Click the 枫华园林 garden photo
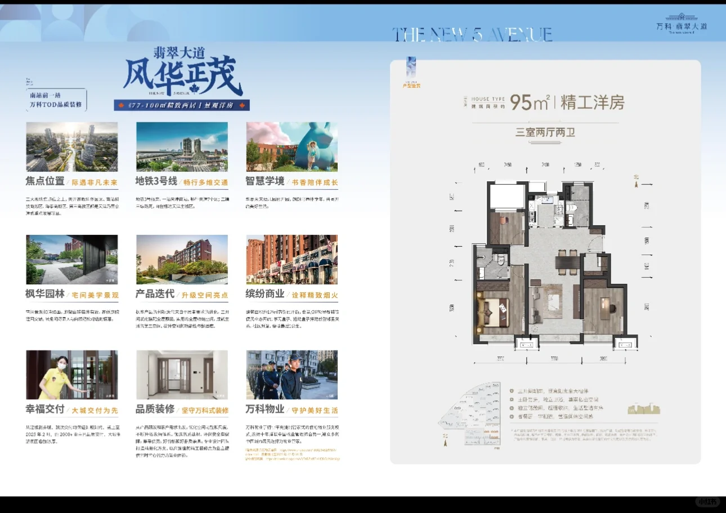Screen dimensions: 726x513 [x=72, y=260]
